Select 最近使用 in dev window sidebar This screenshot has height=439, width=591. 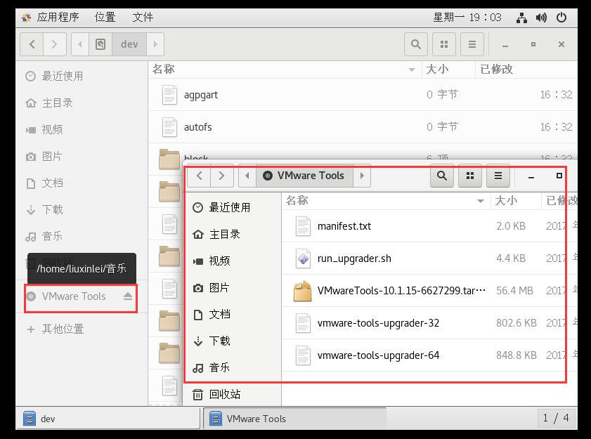click(x=82, y=76)
